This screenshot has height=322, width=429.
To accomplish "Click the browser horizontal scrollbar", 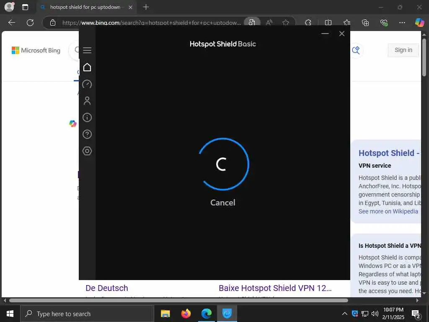I will pos(178,300).
